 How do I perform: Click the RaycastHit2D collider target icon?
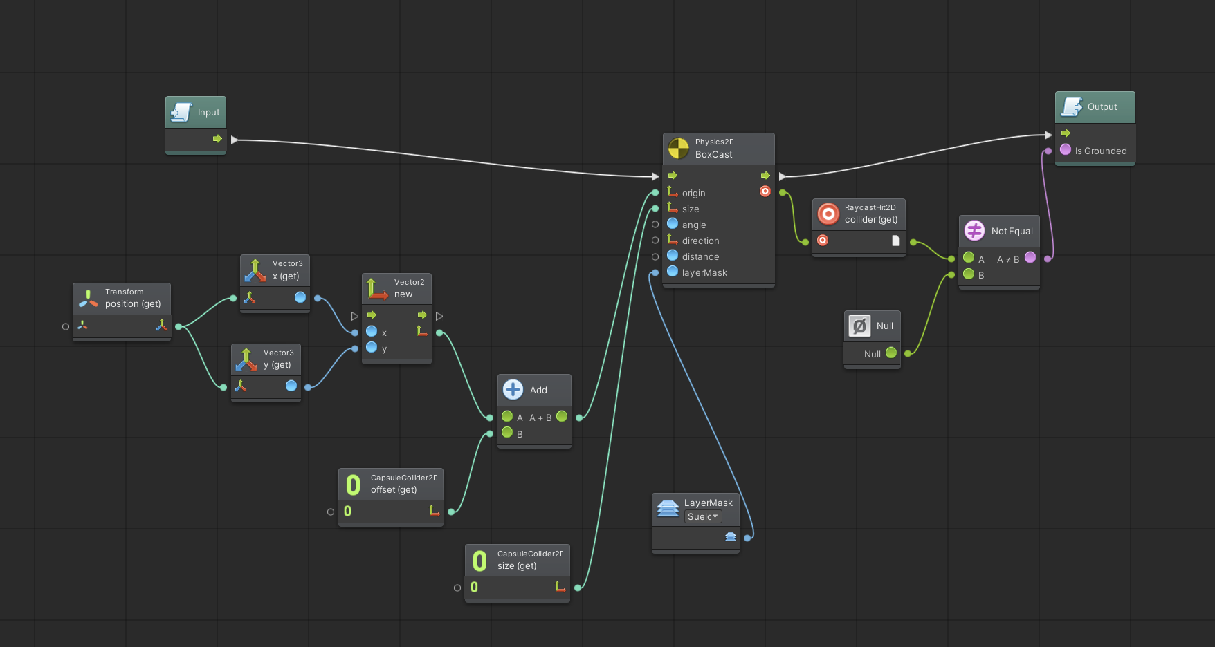[x=828, y=214]
